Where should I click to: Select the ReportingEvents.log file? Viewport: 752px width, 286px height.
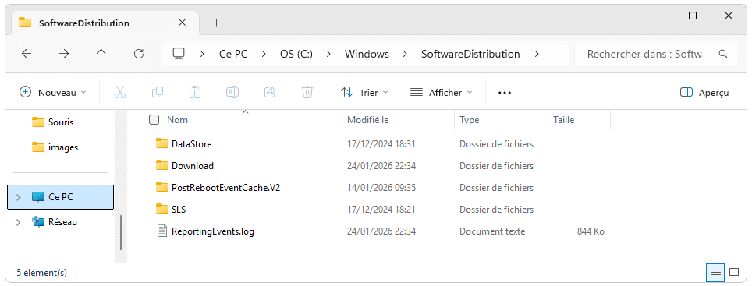click(212, 232)
